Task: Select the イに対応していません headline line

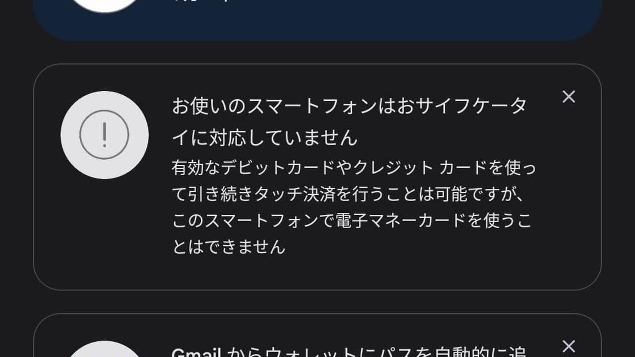Action: tap(264, 137)
